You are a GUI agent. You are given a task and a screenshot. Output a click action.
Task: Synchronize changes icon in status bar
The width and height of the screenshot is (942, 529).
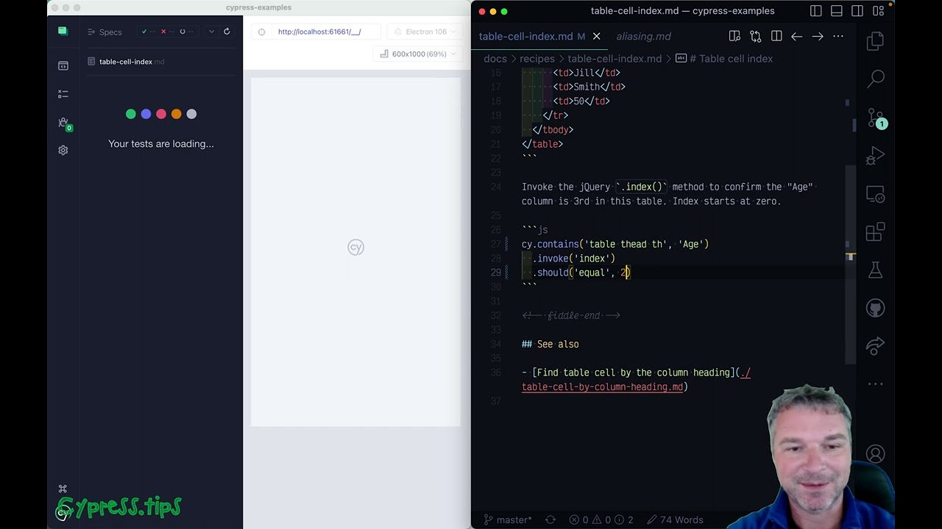(x=550, y=520)
